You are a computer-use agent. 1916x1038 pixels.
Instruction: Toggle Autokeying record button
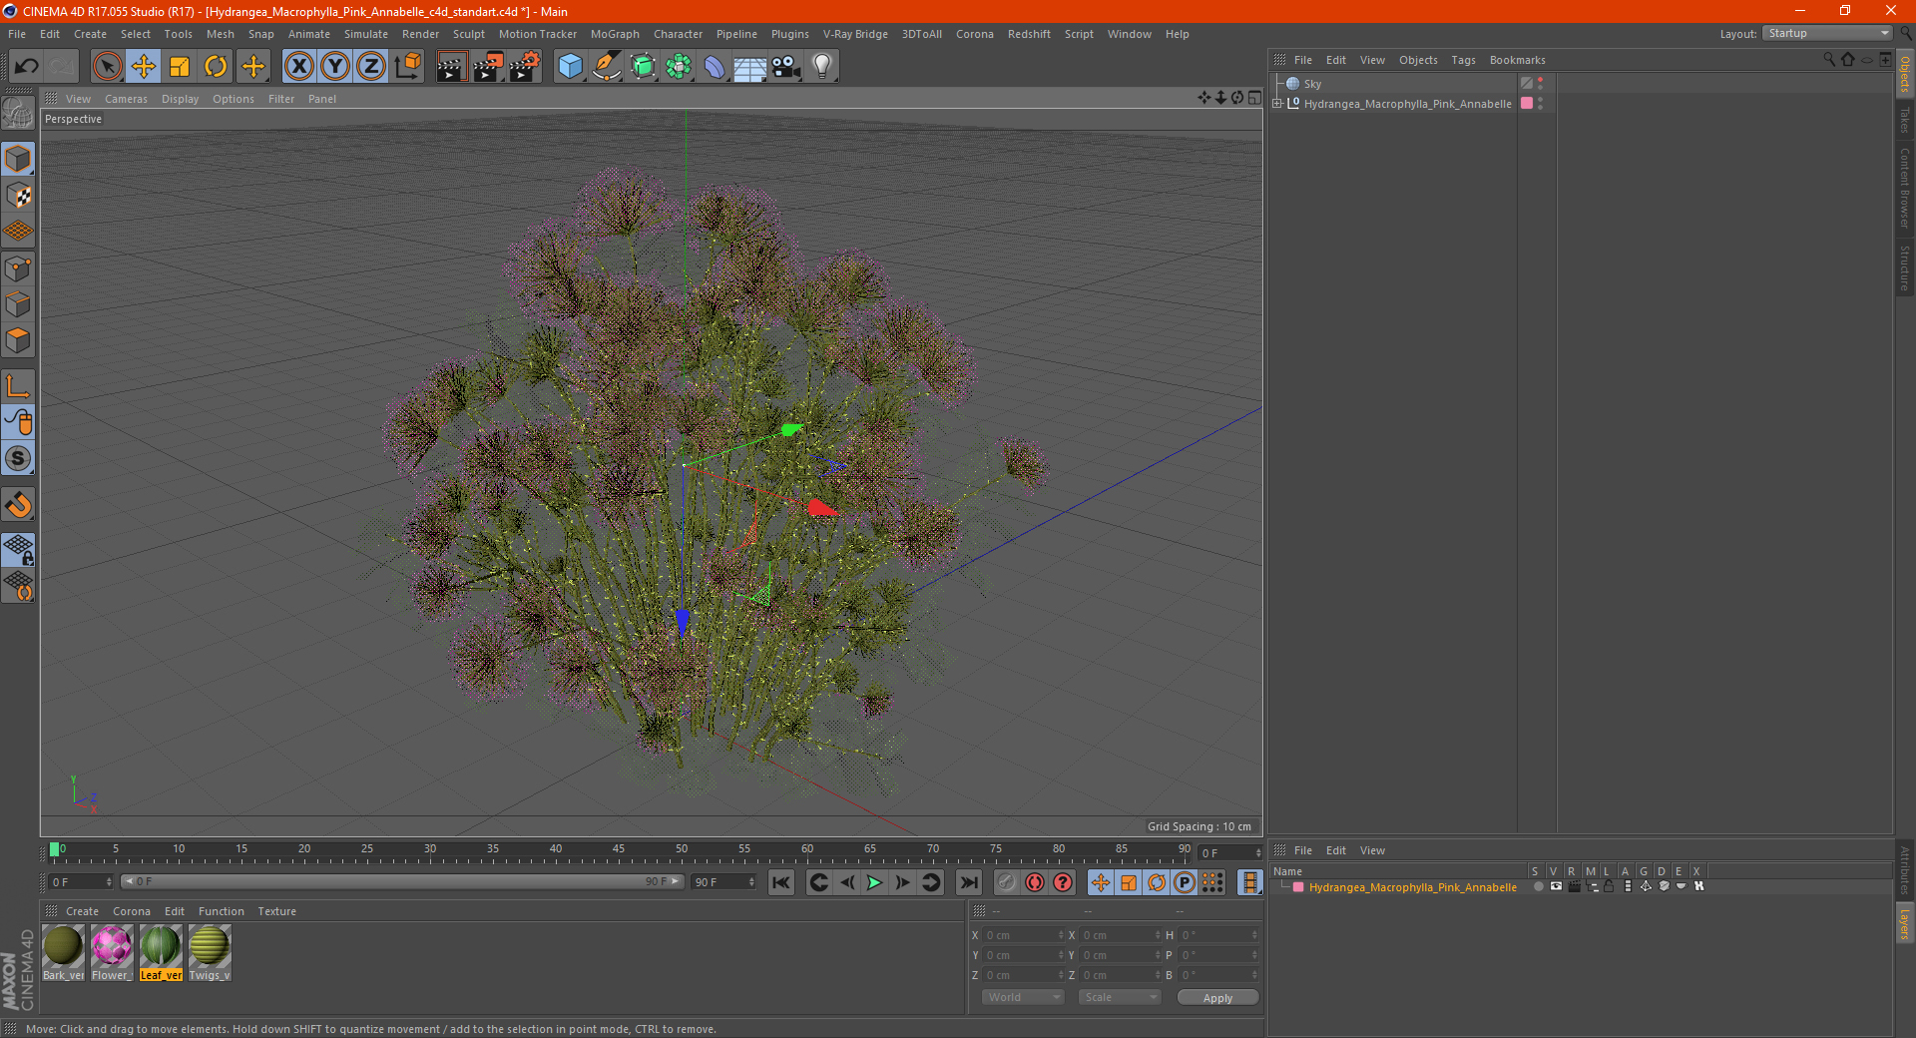pos(1035,882)
